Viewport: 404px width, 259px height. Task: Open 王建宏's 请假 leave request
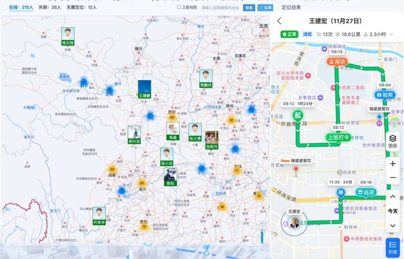coord(307,34)
